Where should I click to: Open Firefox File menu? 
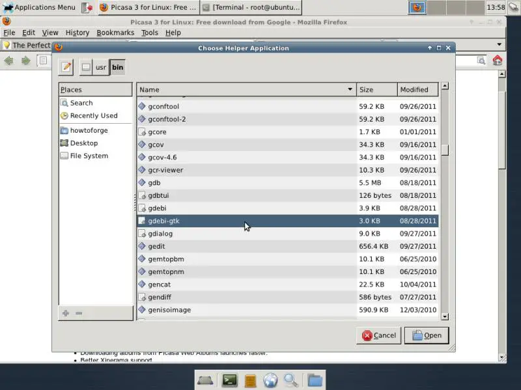pyautogui.click(x=9, y=33)
